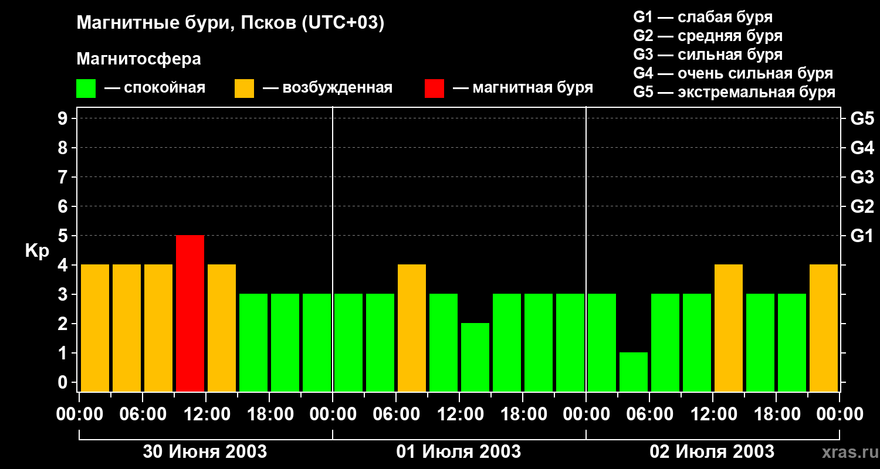Click the '— магнитная буря' legend label
This screenshot has width=880, height=469.
(x=523, y=88)
